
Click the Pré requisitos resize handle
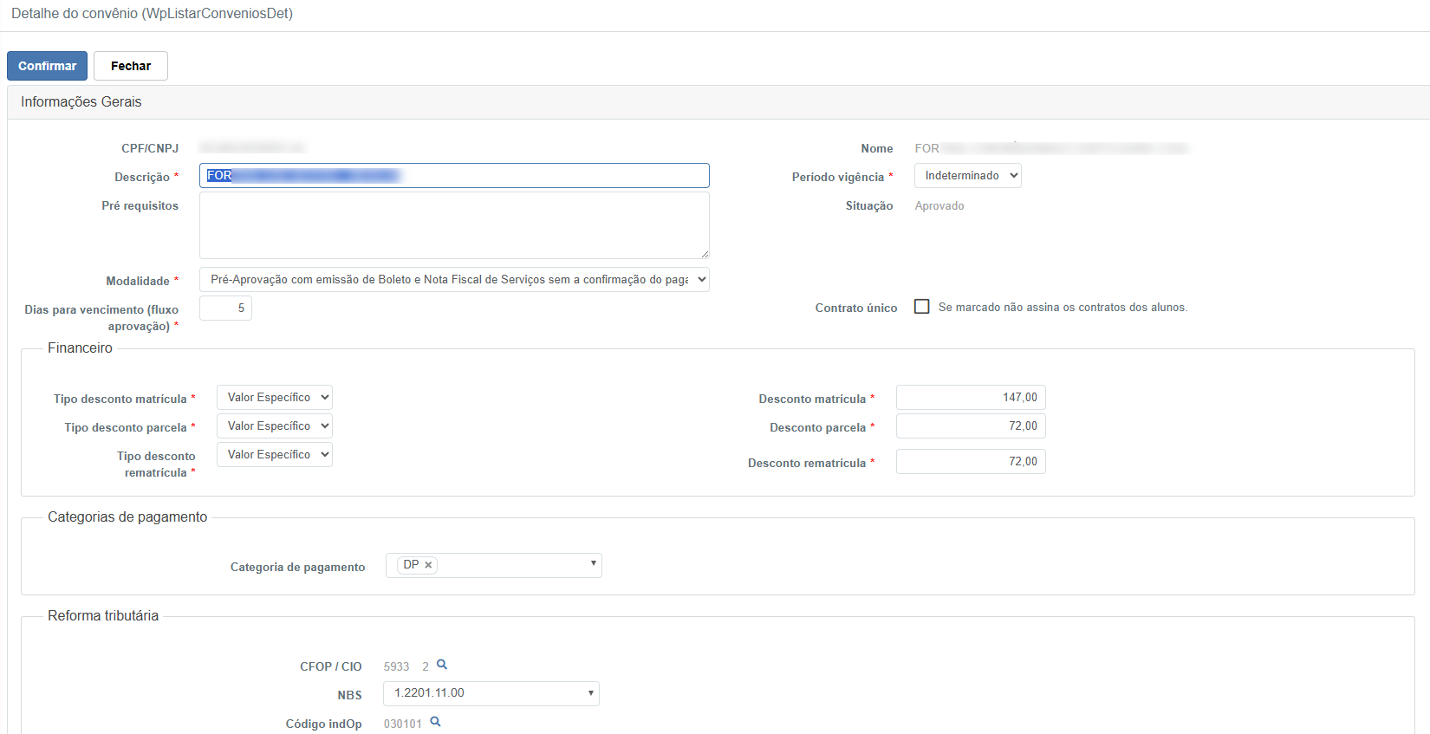coord(705,254)
